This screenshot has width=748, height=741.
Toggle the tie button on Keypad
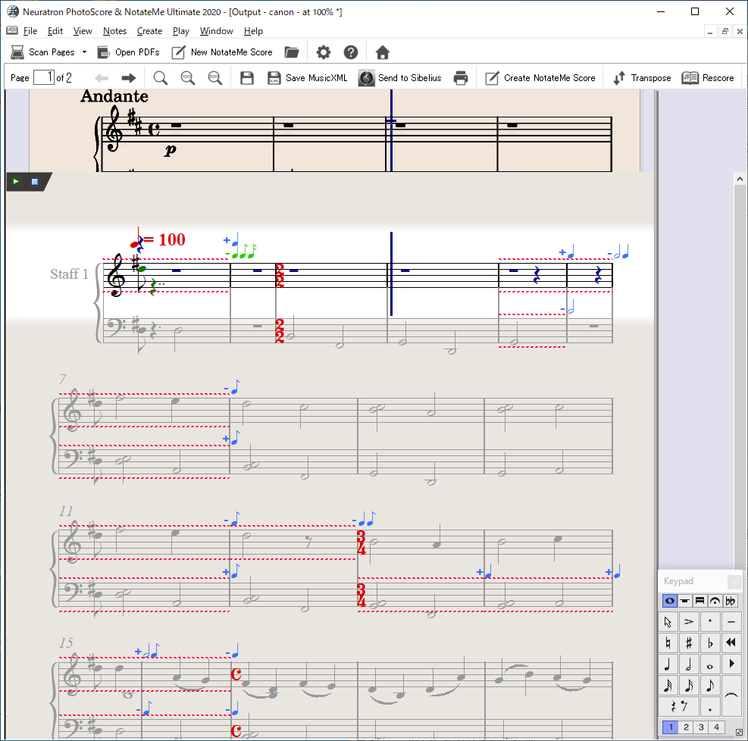[x=731, y=696]
